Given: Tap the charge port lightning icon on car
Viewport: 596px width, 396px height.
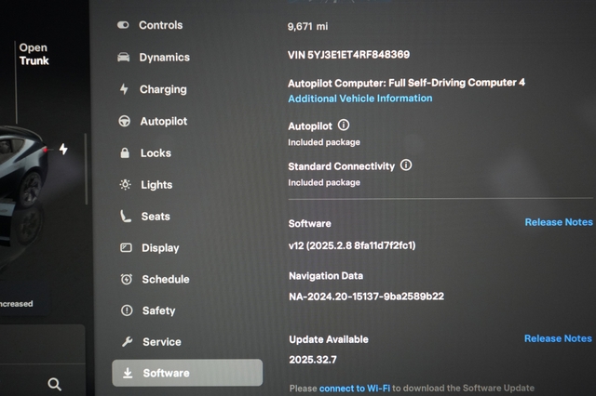Looking at the screenshot, I should coord(63,149).
